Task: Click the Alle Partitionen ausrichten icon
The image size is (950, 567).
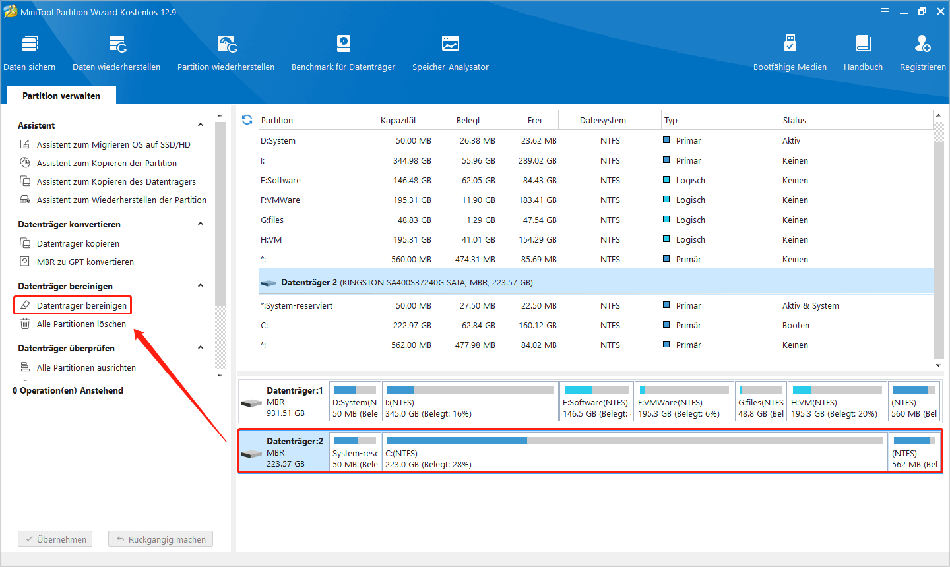Action: pos(25,367)
